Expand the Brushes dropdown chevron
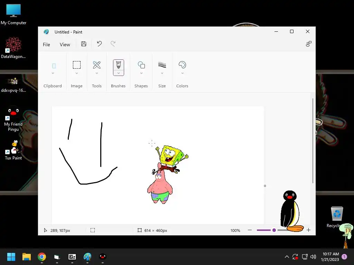 [x=119, y=73]
